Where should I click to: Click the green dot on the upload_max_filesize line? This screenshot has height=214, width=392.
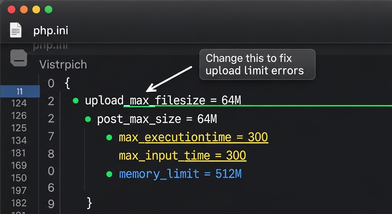[75, 101]
